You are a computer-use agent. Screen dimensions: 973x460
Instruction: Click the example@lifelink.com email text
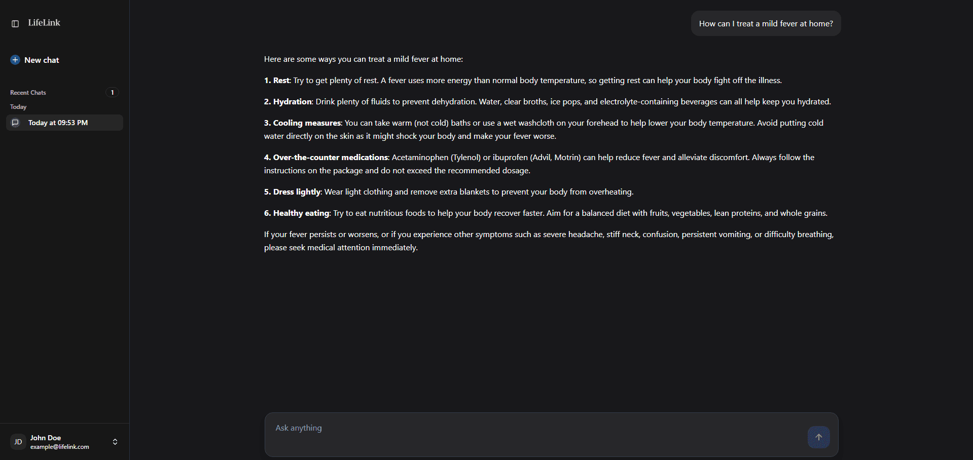pos(60,447)
